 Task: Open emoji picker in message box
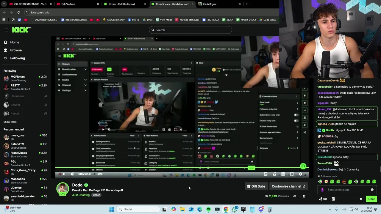click(372, 190)
